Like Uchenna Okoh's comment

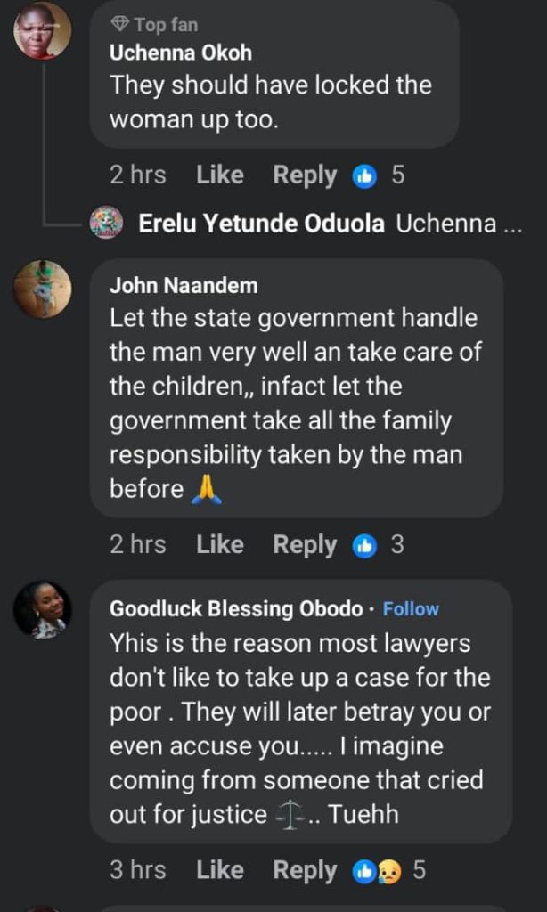tap(220, 175)
